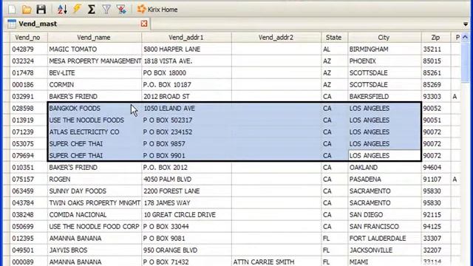
Task: Select the MAGIC TOMATO cell
Action: click(94, 50)
